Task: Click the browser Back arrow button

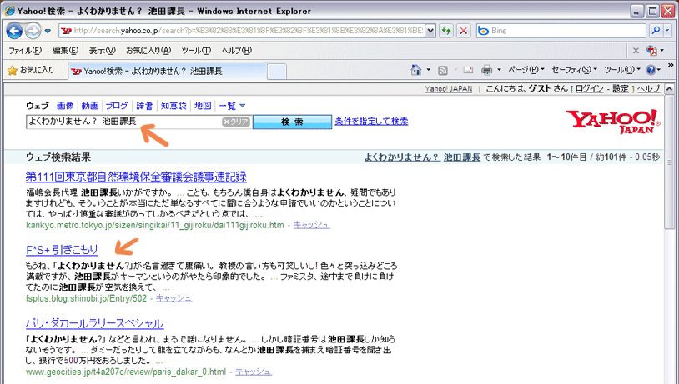Action: 14,31
